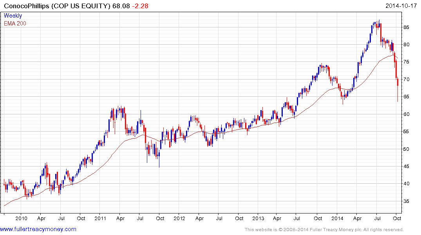
Task: Click the chart date 2014-10-17
Action: 401,6
